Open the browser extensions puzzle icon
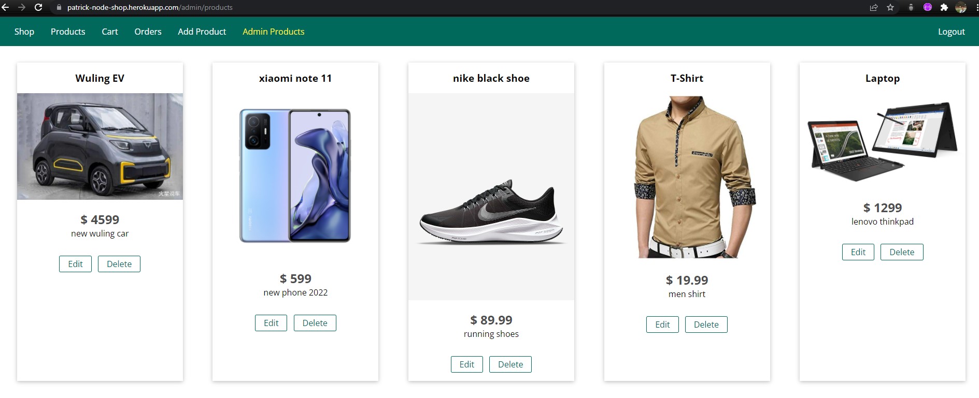 pos(944,7)
